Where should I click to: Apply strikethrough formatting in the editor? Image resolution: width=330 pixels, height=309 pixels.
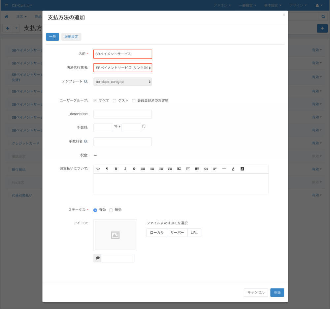(134, 169)
